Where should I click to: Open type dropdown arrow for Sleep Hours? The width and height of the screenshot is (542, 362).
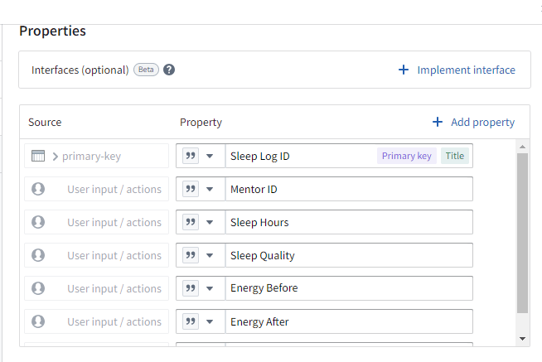[210, 222]
